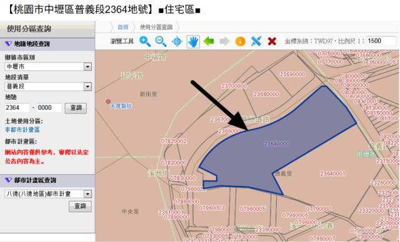Click parcel label 07820000 on map
The width and height of the screenshot is (400, 242).
[x=174, y=163]
